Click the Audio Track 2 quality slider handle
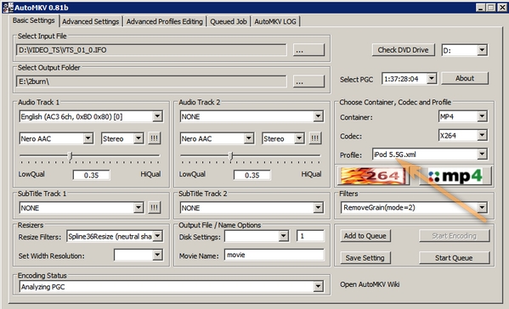Image resolution: width=509 pixels, height=309 pixels. point(231,156)
